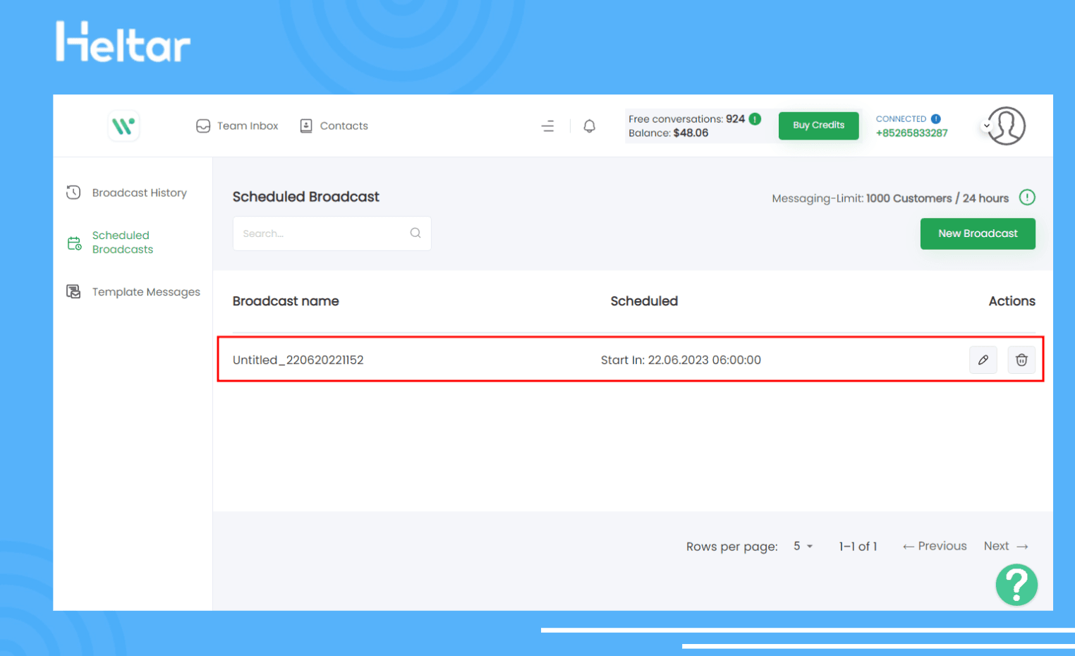Click the Balance $48.06 text

[x=668, y=133]
